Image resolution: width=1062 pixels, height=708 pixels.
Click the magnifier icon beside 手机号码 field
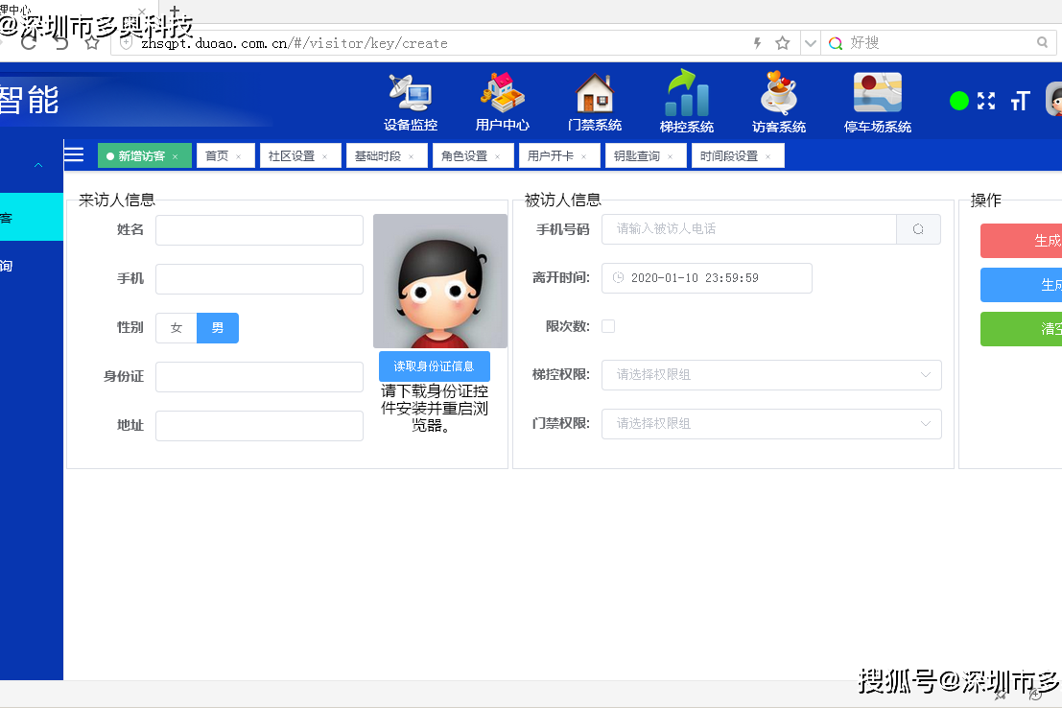pos(918,229)
